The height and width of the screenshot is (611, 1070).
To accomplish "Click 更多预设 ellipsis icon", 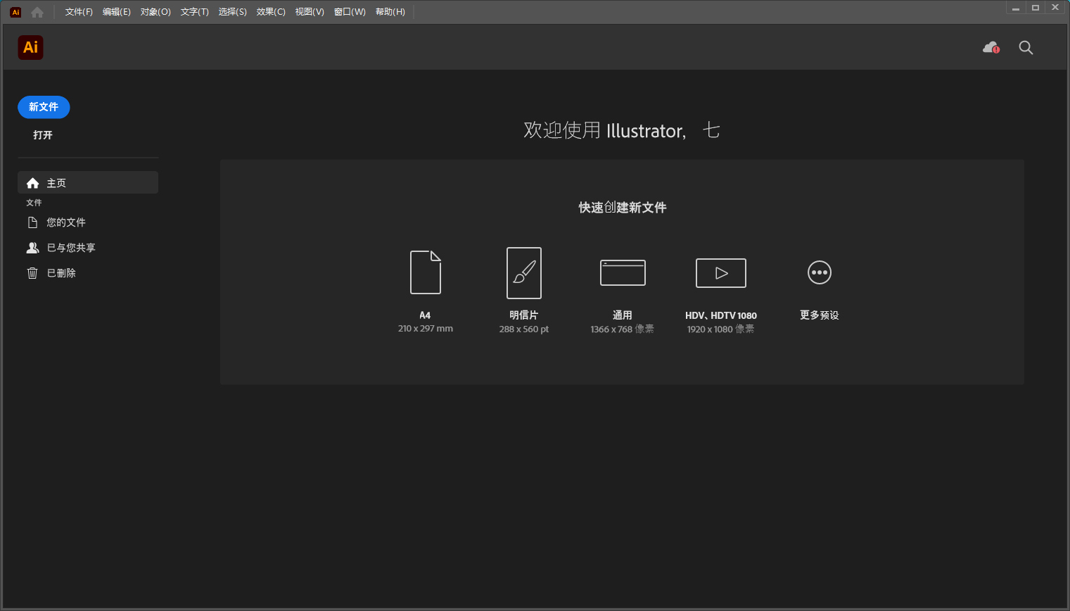I will tap(819, 272).
